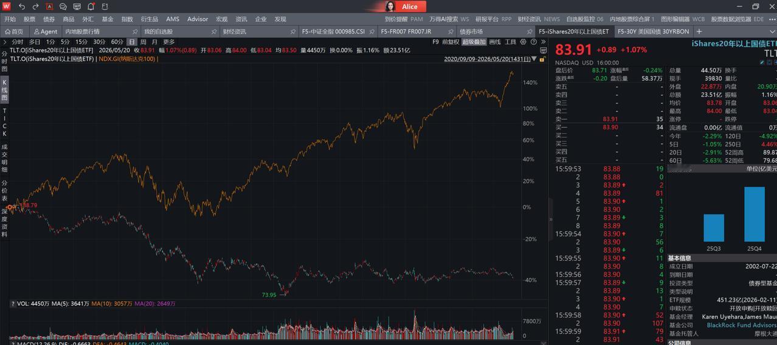This screenshot has width=777, height=345.
Task: Select the 分时 period
Action: click(x=17, y=42)
